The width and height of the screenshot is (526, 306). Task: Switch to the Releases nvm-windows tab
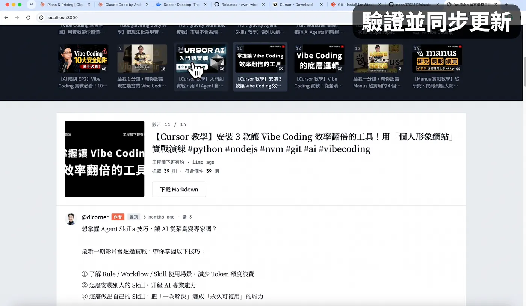tap(240, 5)
